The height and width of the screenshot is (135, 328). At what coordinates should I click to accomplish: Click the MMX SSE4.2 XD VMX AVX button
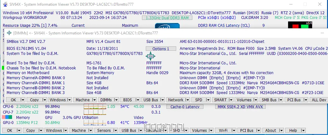pyautogui.click(x=240, y=107)
